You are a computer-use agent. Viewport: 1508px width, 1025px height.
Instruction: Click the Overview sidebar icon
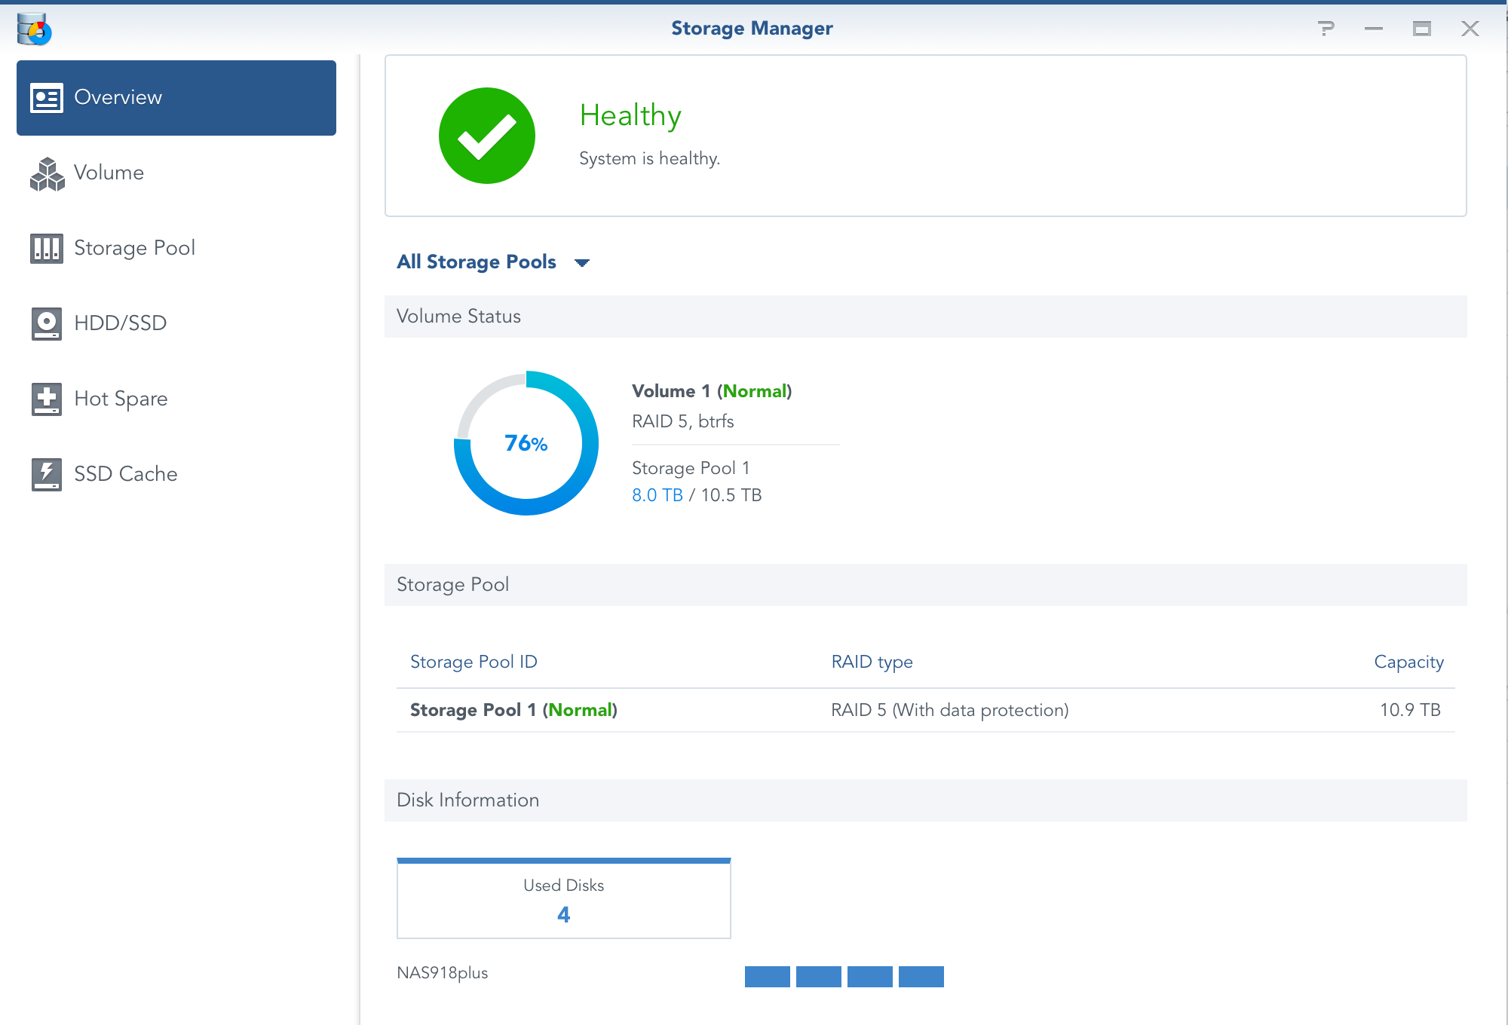tap(47, 98)
